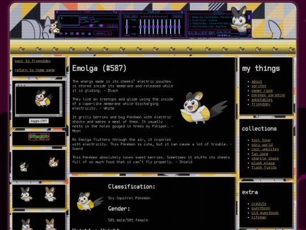Select the David Bowie track in playlist
Screen dimensions: 306x230
[211, 17]
